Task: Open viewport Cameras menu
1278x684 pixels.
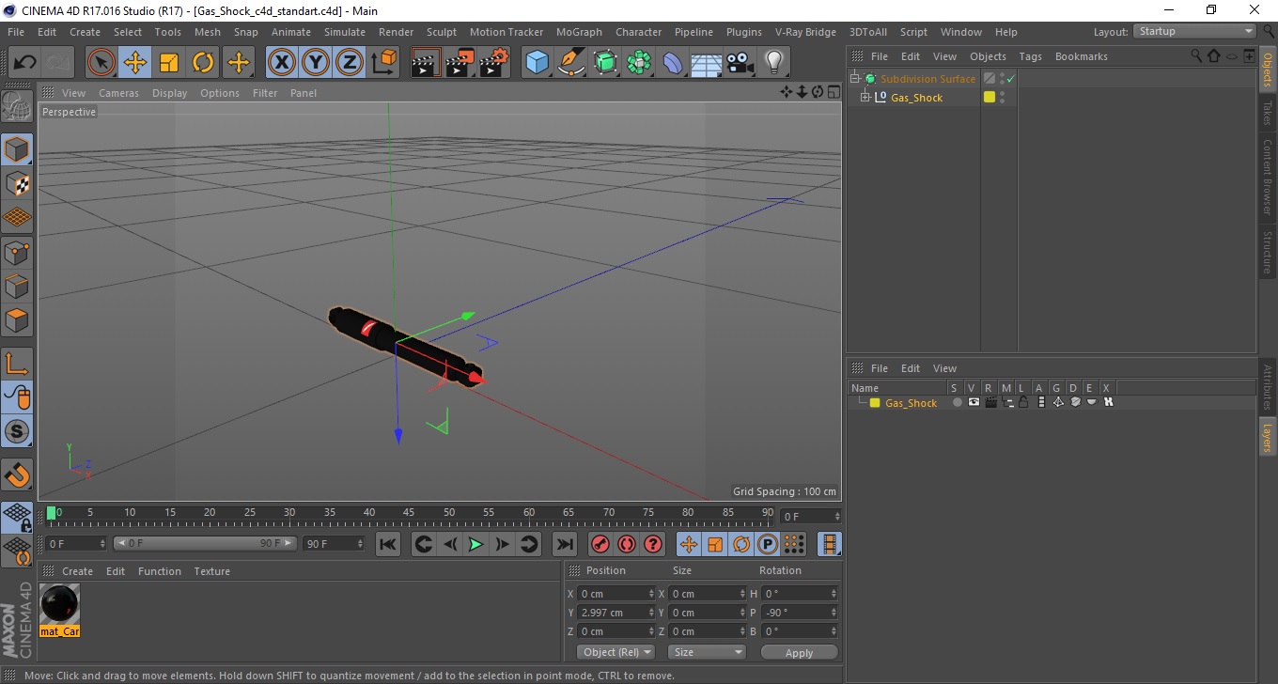Action: tap(118, 93)
